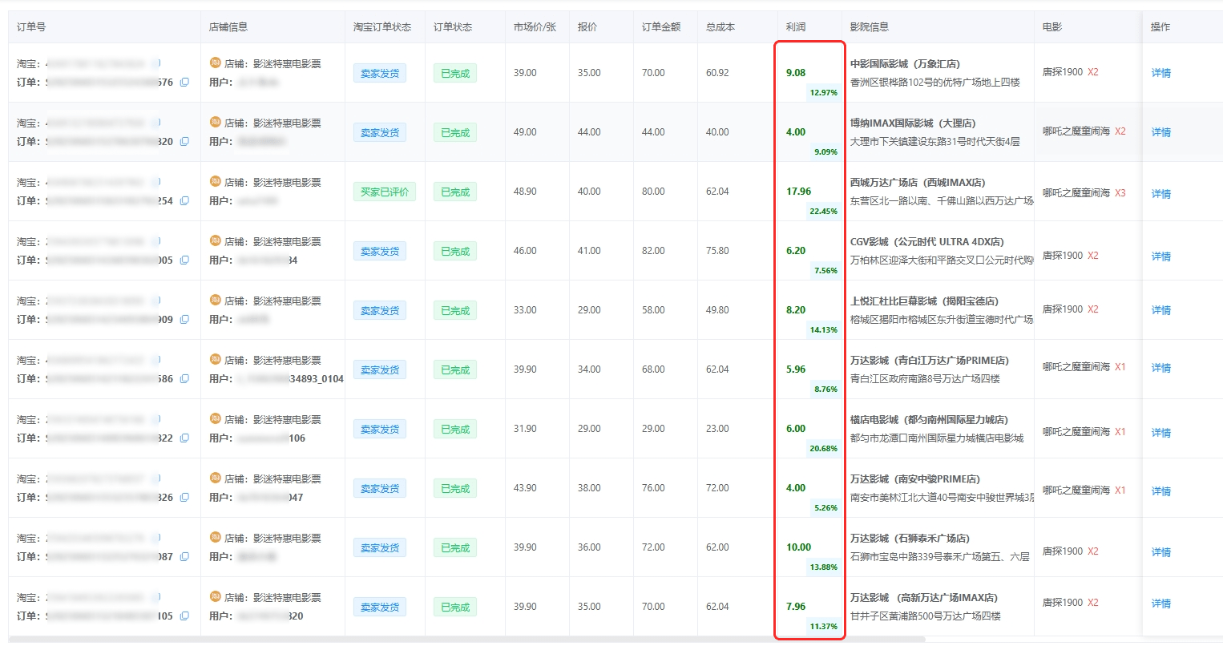Open 详情 for 横店电影城 order
This screenshot has width=1223, height=646.
[1160, 433]
